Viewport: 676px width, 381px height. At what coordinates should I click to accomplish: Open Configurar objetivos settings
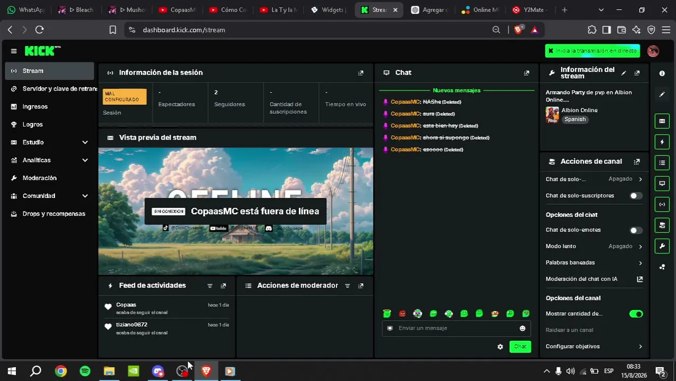click(594, 347)
